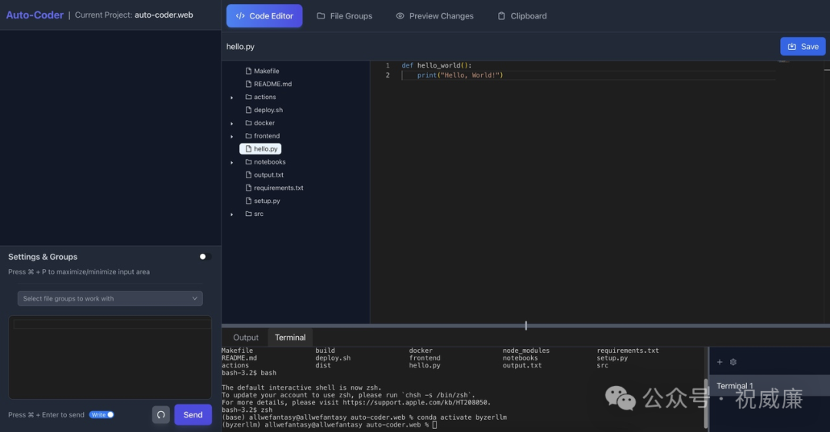Click the folder icon on File Groups
830x432 pixels.
coord(320,16)
